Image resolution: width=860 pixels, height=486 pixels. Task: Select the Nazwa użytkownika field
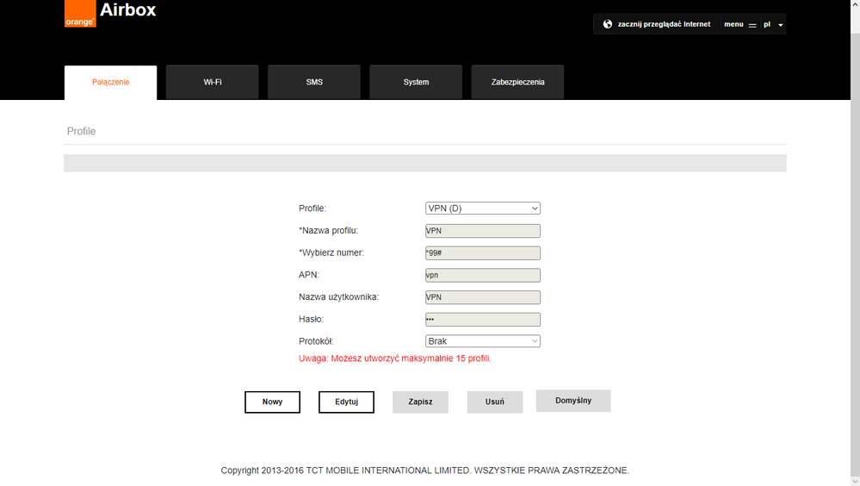483,297
